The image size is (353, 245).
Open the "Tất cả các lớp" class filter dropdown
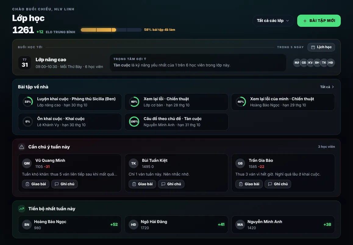[273, 21]
